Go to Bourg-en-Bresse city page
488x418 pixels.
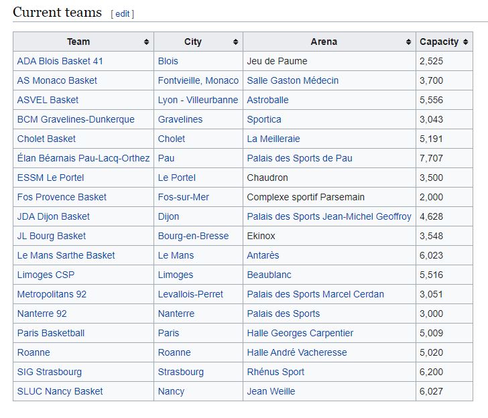tap(193, 236)
